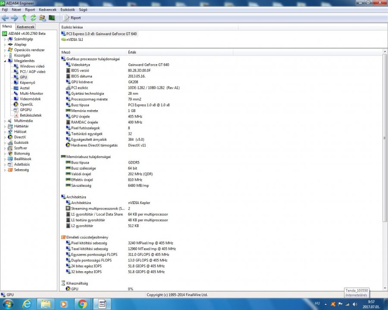
Task: Click the Sebesség benchmark icon
Action: point(10,170)
